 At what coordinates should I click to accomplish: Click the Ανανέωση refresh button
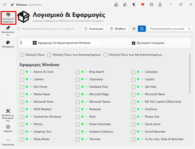coord(93,29)
